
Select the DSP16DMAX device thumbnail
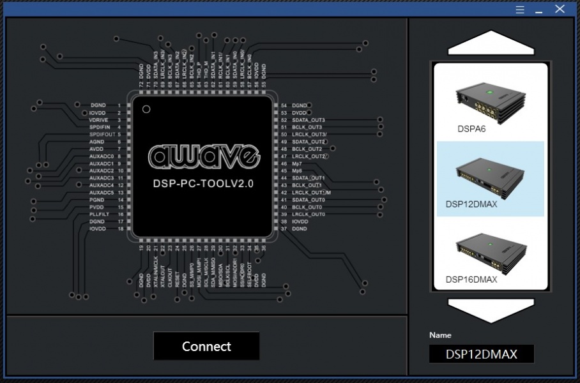tap(491, 253)
